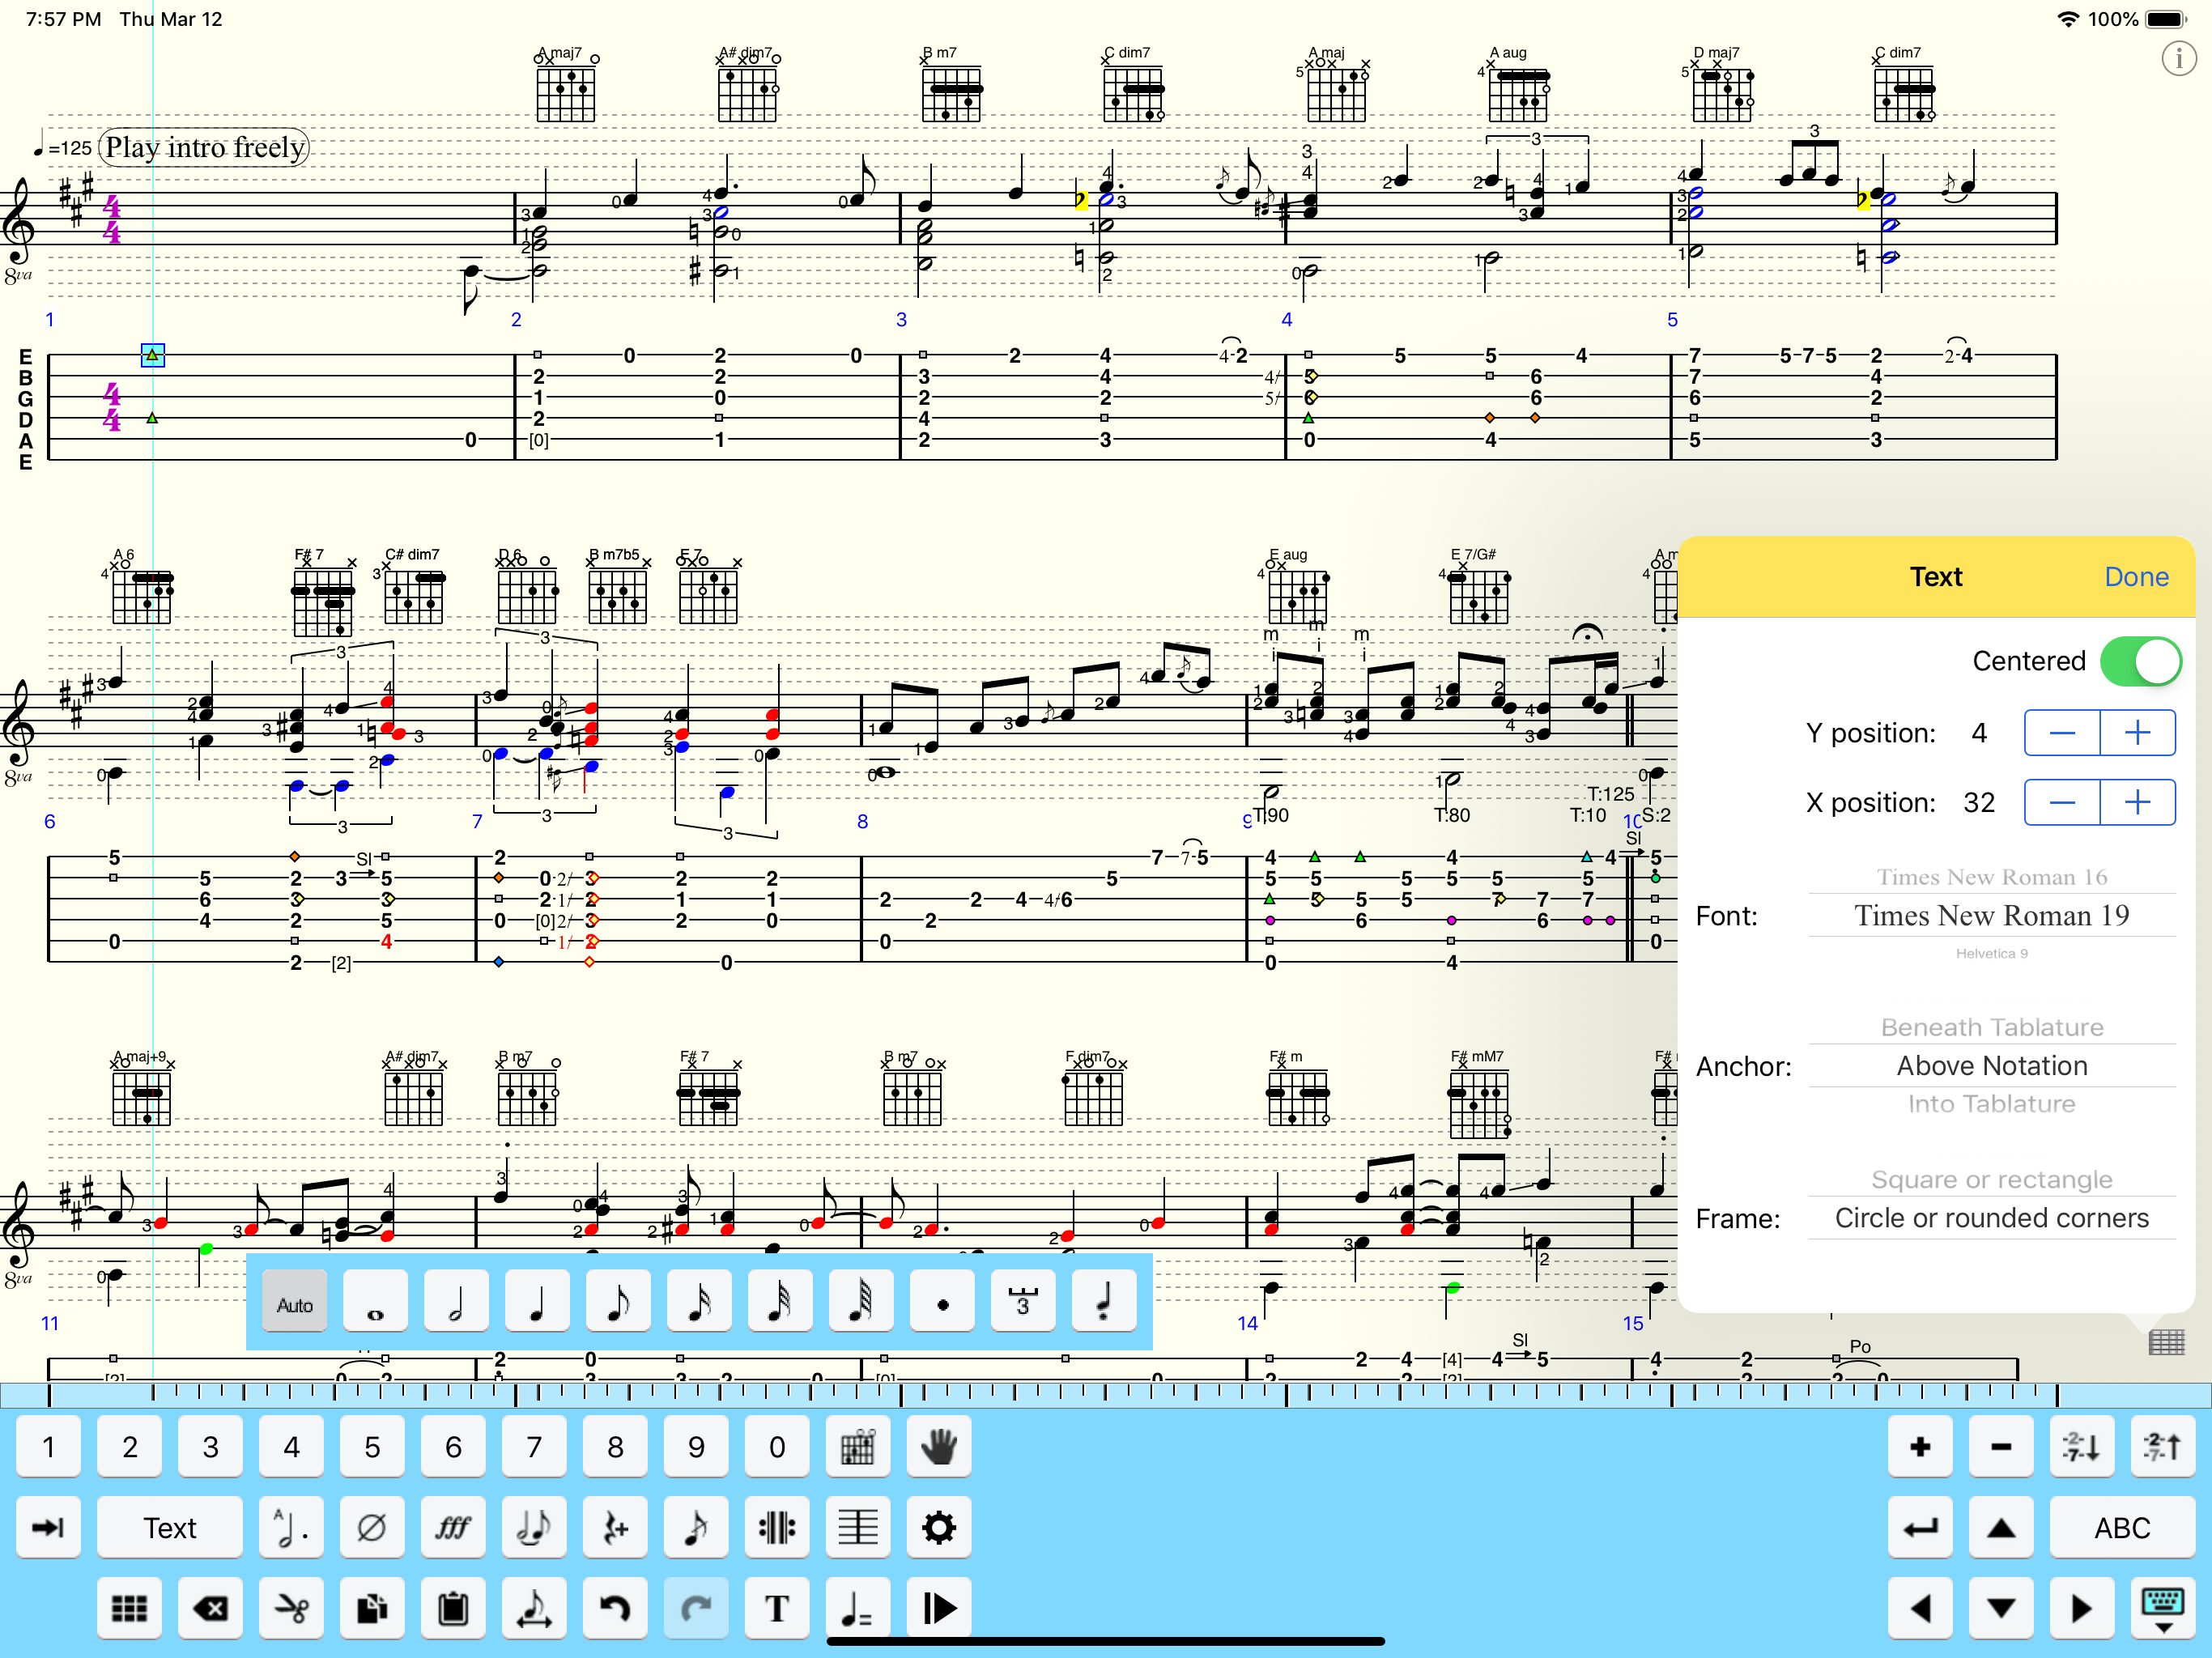
Task: Increase the Y position value
Action: (2137, 733)
